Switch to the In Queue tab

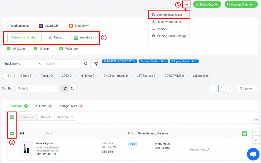(41, 106)
